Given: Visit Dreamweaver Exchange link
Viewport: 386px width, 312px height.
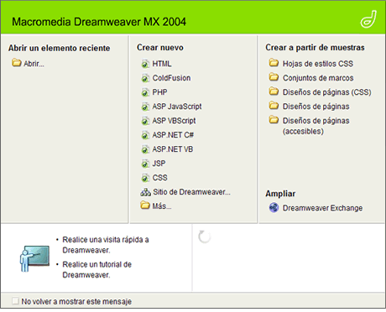Looking at the screenshot, I should 322,208.
